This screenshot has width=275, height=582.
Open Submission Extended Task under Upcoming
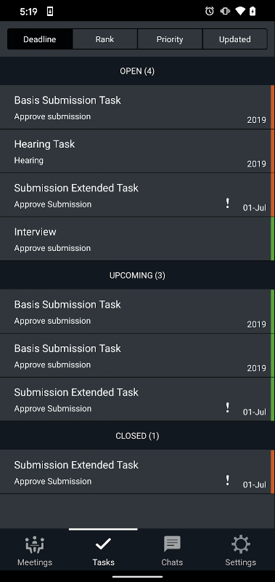tap(136, 399)
